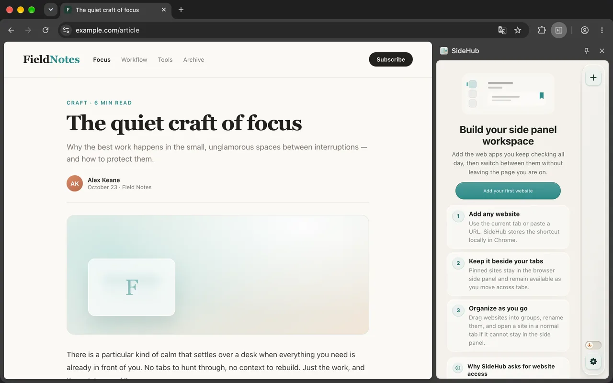This screenshot has height=383, width=613.
Task: Open a new browser tab
Action: (181, 10)
